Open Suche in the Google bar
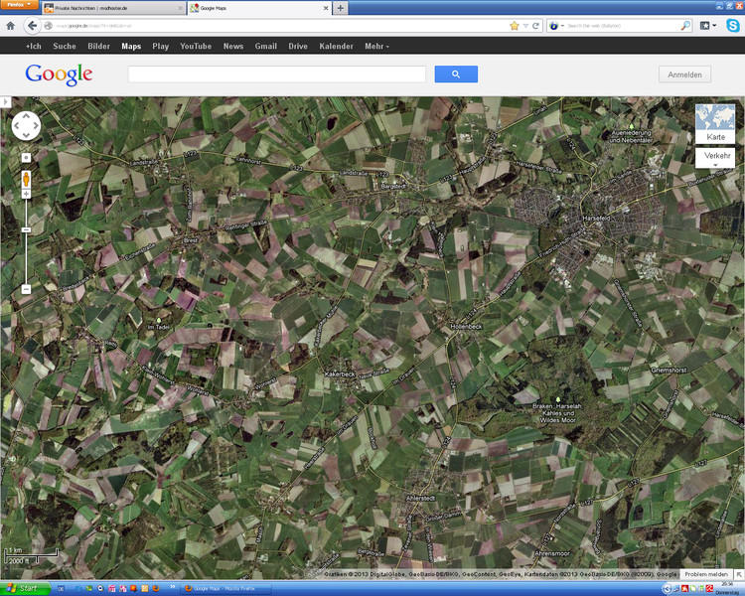745x596 pixels. tap(65, 46)
